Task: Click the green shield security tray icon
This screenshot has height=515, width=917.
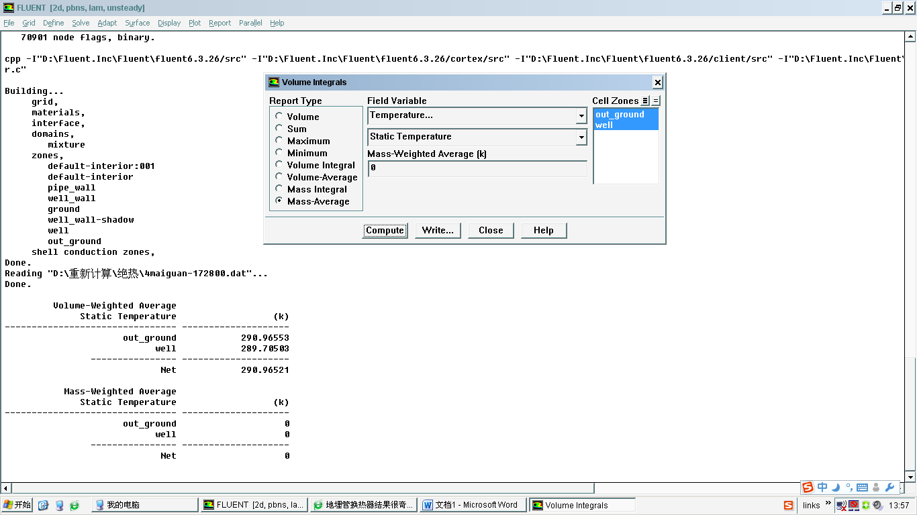Action: coord(866,505)
